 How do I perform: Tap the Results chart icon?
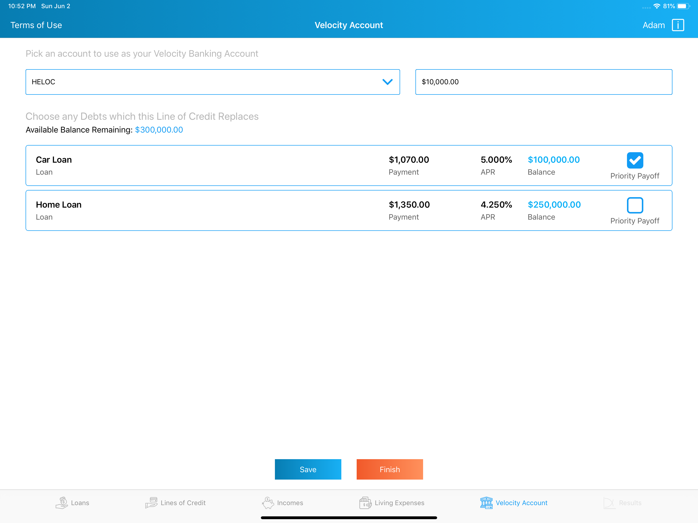tap(609, 503)
